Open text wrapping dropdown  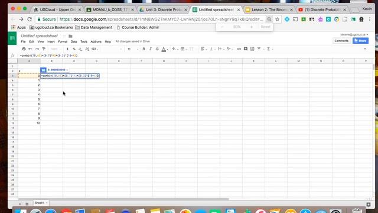coord(220,49)
